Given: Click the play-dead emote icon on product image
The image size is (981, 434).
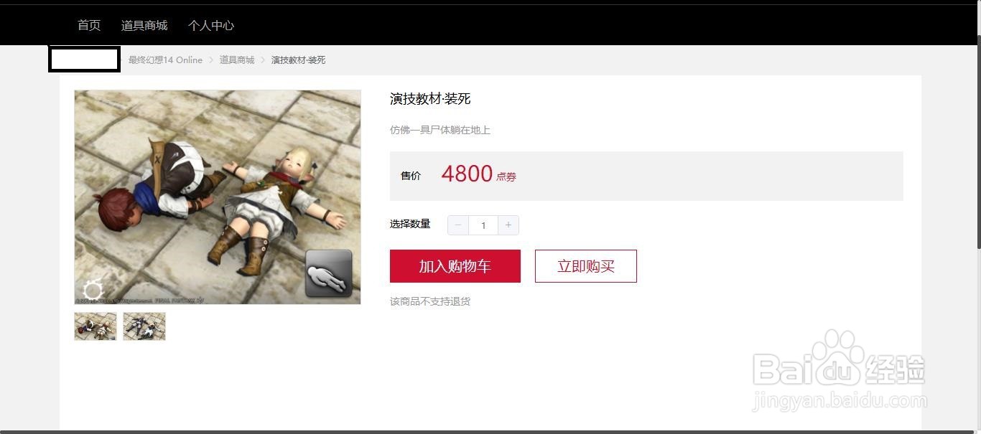Looking at the screenshot, I should pos(329,273).
